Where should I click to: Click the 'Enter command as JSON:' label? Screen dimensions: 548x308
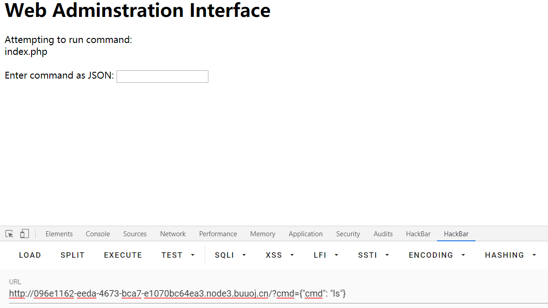tap(59, 75)
